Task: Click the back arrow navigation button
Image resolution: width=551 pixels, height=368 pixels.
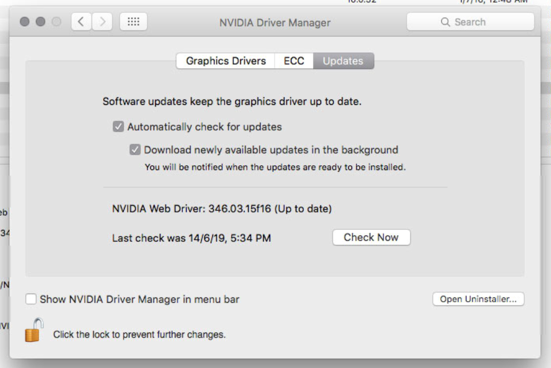Action: pos(81,22)
